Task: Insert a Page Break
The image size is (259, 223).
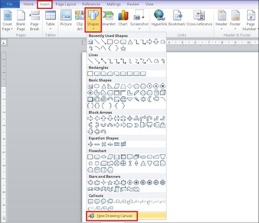Action: (34, 20)
